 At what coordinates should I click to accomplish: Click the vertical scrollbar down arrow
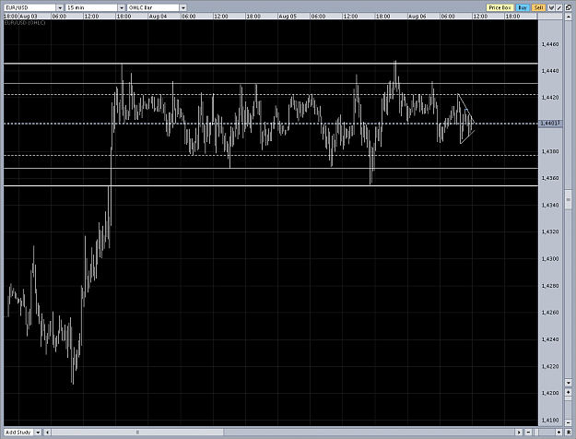coord(569,383)
